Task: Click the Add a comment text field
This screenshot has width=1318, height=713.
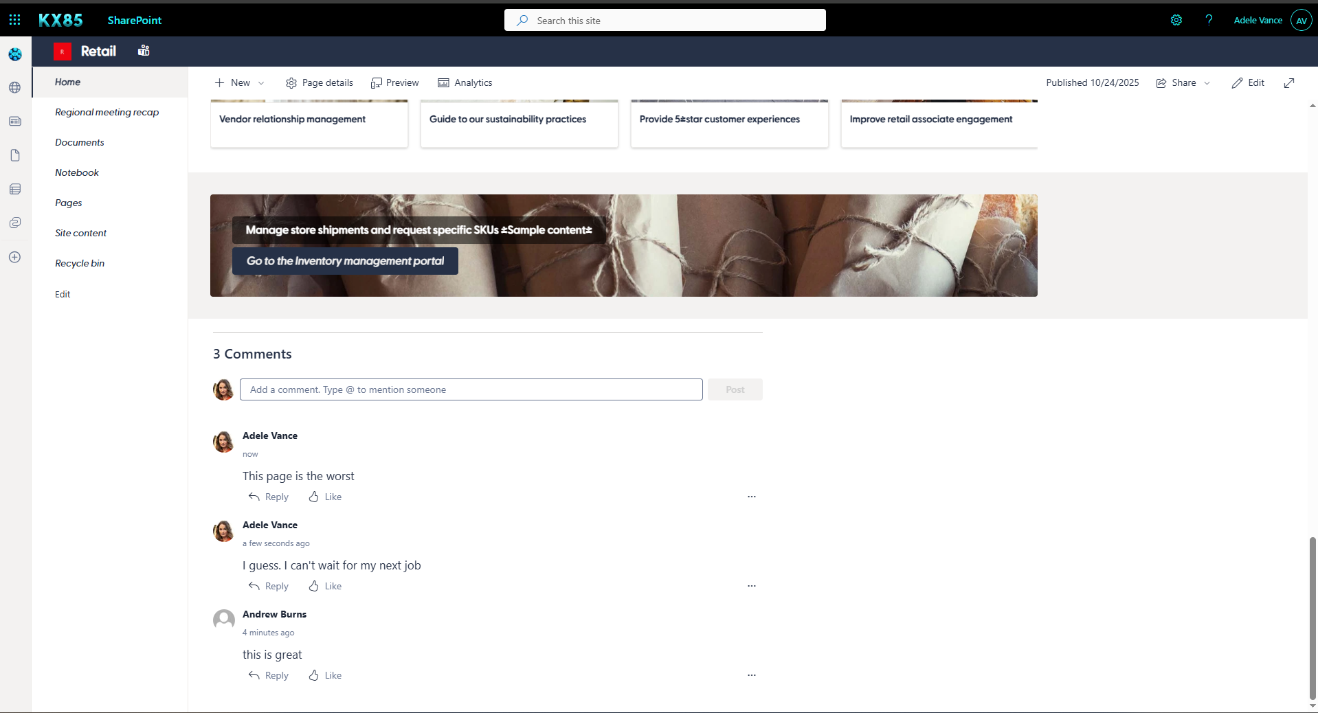Action: (x=471, y=389)
